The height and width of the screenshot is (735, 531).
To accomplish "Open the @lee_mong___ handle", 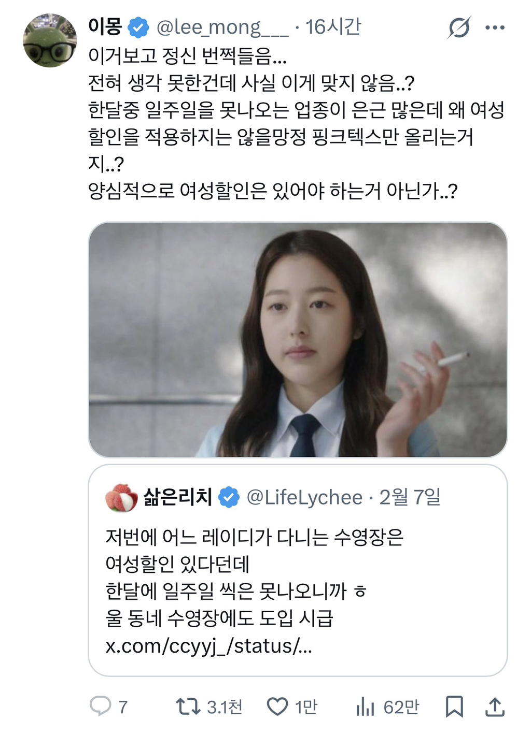I will pos(222,27).
